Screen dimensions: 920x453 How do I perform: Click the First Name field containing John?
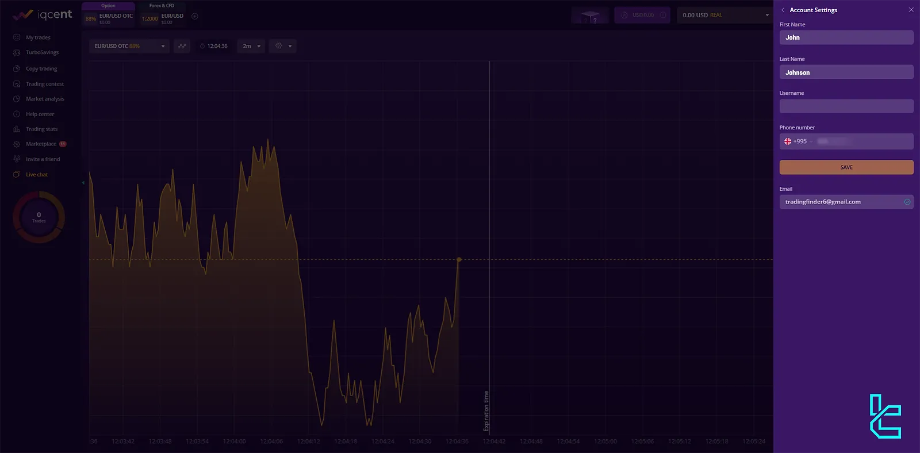click(x=846, y=37)
